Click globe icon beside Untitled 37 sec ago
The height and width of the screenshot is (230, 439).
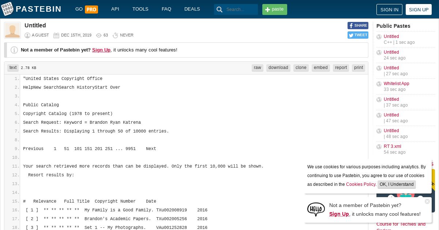click(379, 100)
